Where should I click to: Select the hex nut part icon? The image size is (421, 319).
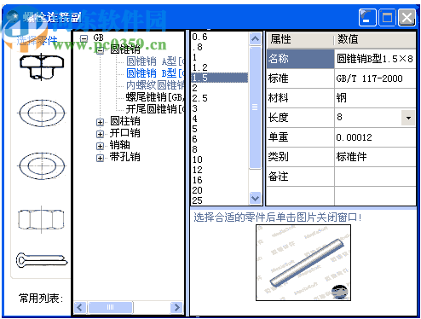pos(41,219)
